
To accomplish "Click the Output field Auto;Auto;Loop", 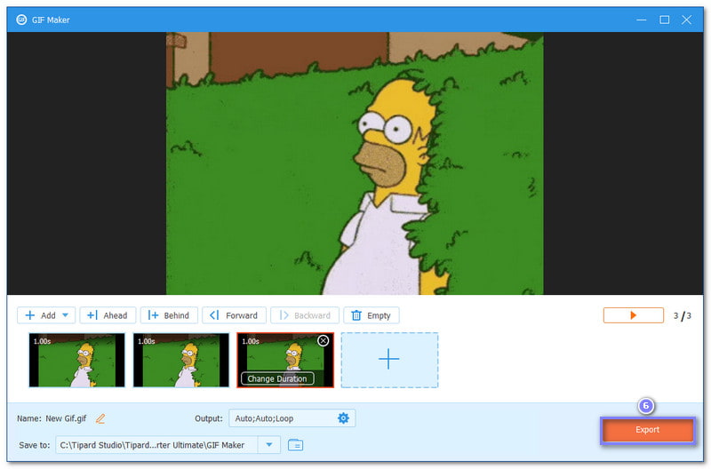I will pyautogui.click(x=292, y=418).
